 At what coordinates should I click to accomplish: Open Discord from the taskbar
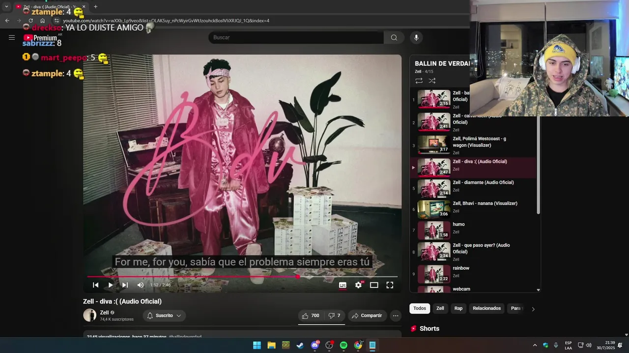point(315,345)
